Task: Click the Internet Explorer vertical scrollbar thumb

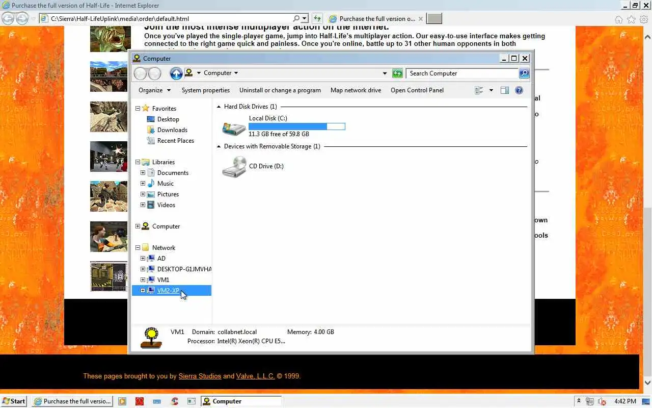Action: pyautogui.click(x=647, y=292)
